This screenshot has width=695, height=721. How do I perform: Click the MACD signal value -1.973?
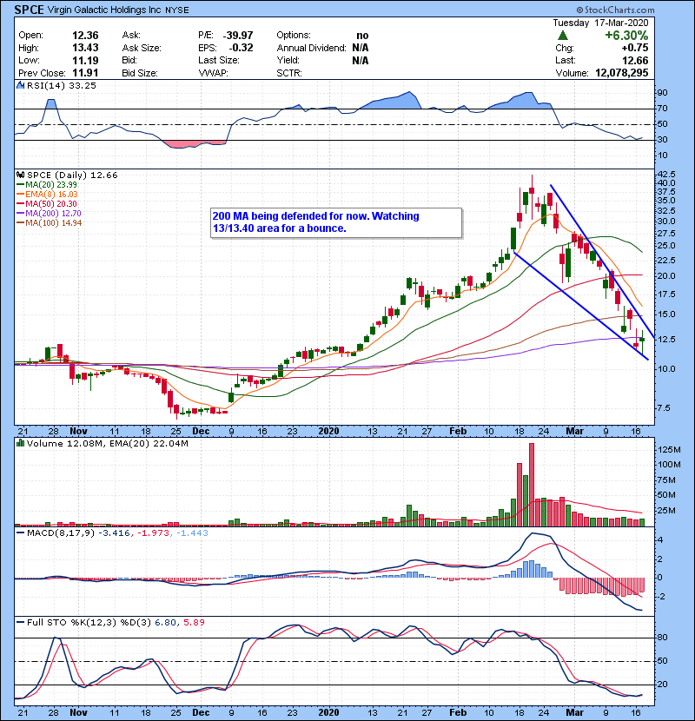153,533
